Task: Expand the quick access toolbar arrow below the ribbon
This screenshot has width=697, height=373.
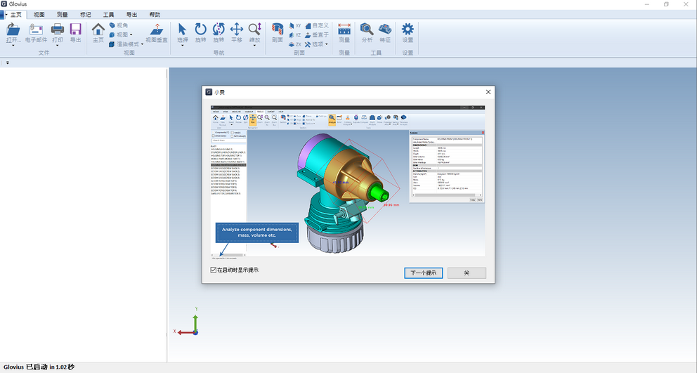Action: tap(8, 63)
